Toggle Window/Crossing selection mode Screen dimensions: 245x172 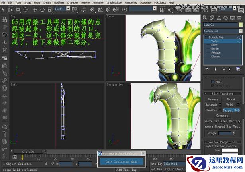25,10
